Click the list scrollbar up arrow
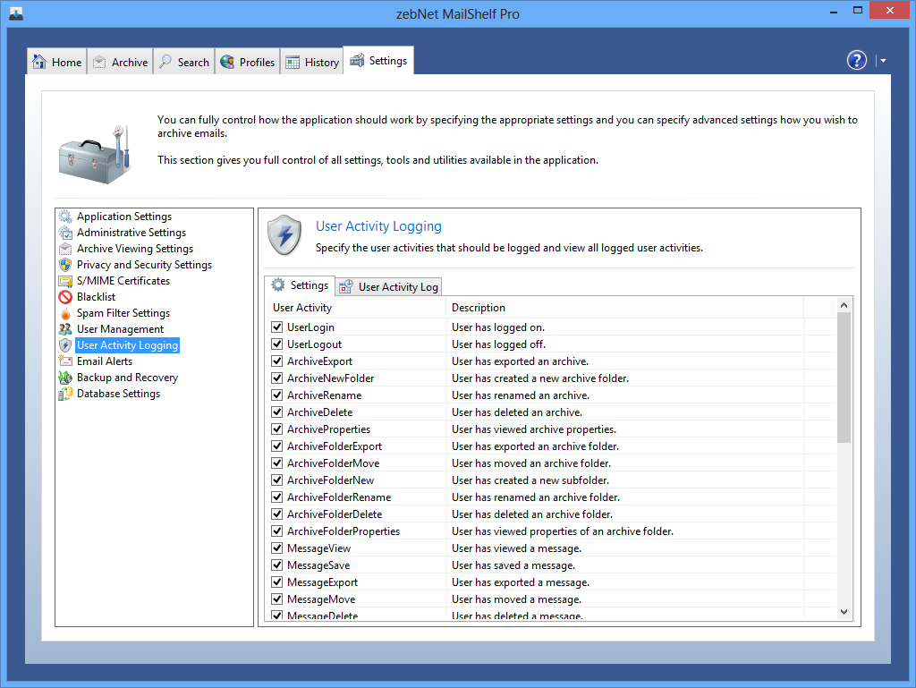This screenshot has width=916, height=688. pos(844,307)
